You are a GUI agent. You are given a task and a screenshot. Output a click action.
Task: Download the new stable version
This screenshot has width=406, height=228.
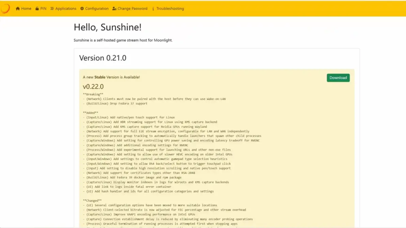tap(338, 78)
